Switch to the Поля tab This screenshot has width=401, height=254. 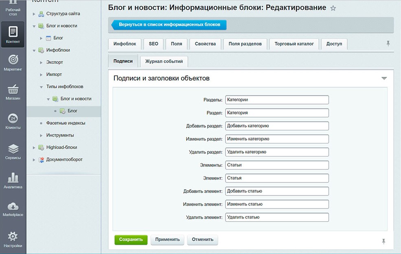tap(176, 44)
